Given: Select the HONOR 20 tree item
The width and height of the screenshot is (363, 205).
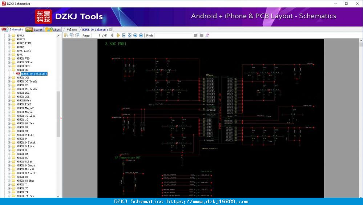Looking at the screenshot, I should pyautogui.click(x=22, y=85).
